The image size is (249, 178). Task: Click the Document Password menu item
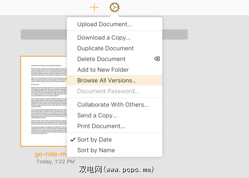[x=108, y=91]
